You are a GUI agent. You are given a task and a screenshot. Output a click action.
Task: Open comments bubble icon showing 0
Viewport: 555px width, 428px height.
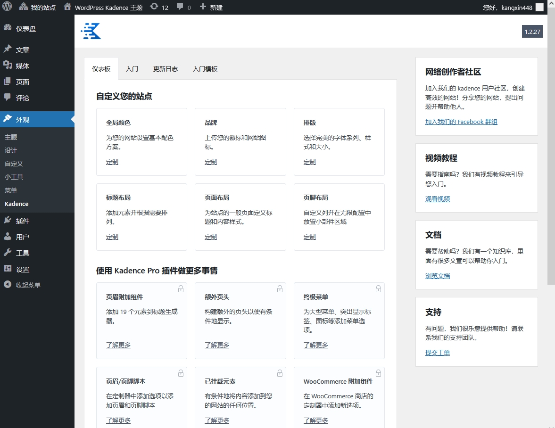click(x=180, y=7)
